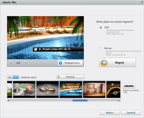Select the Blu-ray disc option
144x118 pixels.
pyautogui.click(x=101, y=48)
